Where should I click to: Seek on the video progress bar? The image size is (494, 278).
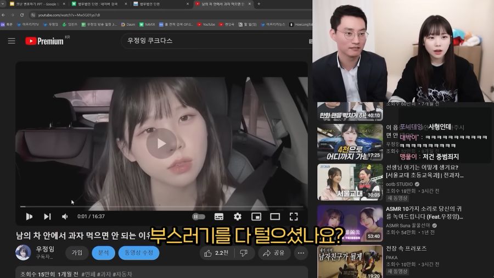(161, 207)
